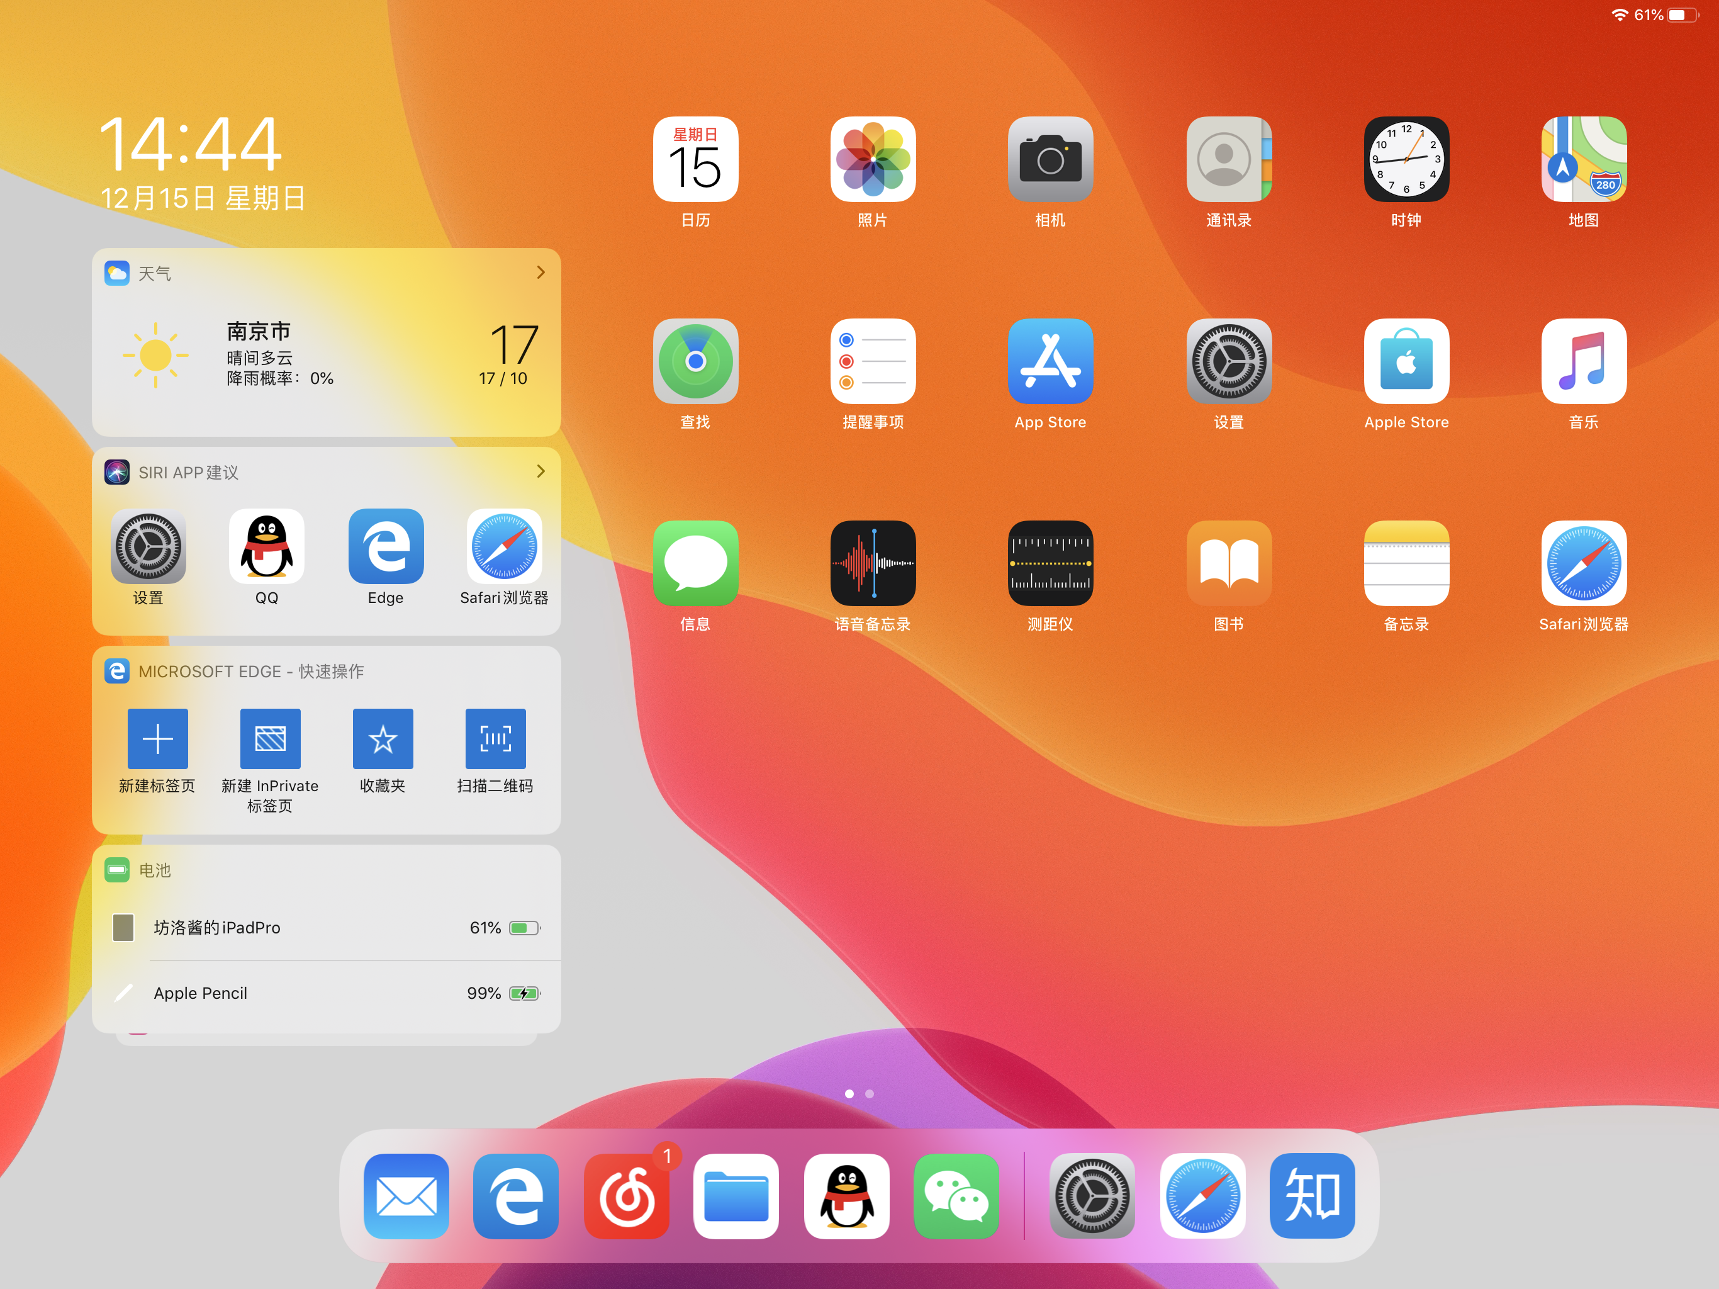Open WeChat in the dock
1719x1289 pixels.
click(x=956, y=1196)
